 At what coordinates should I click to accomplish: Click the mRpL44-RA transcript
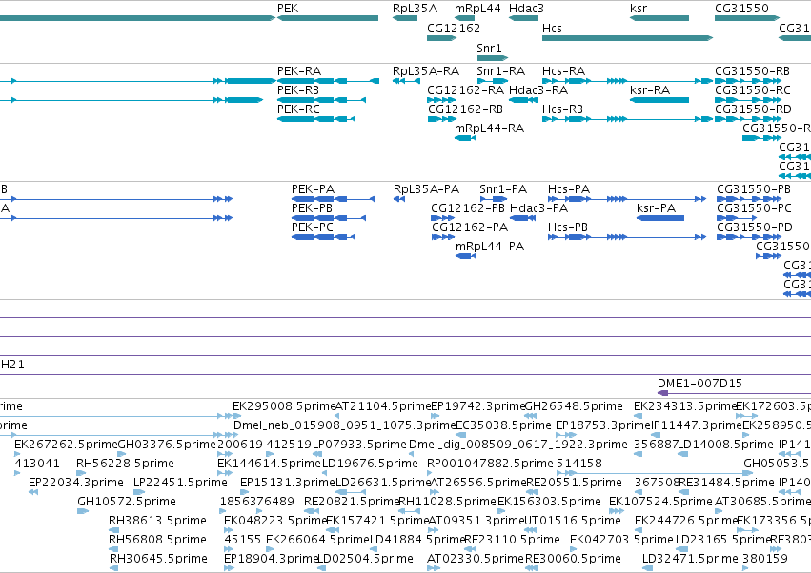(x=465, y=138)
